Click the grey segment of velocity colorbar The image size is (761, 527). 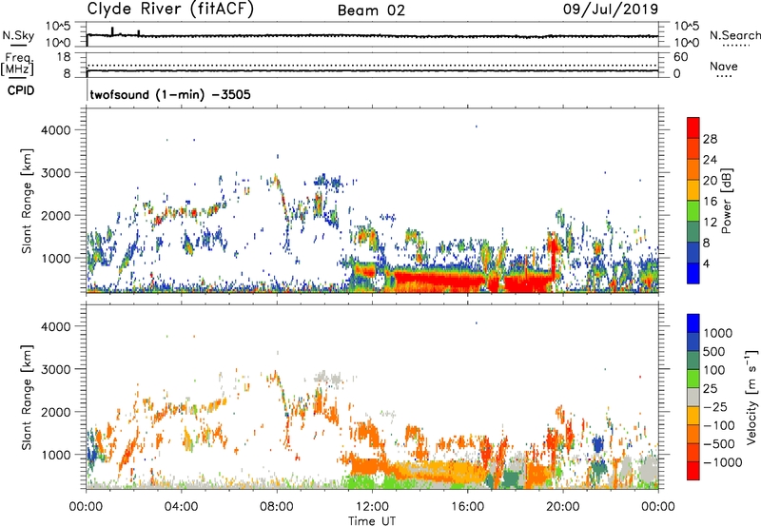point(693,397)
